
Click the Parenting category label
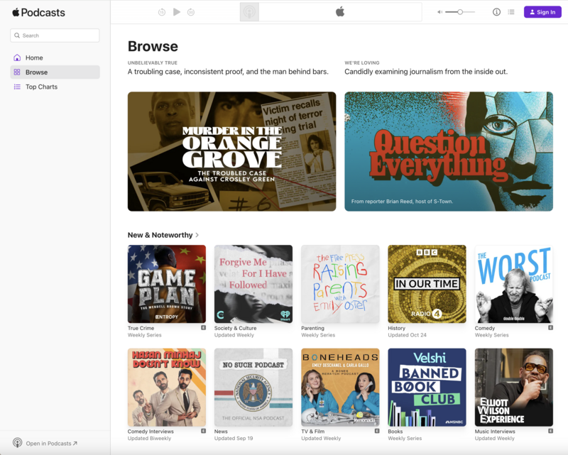312,328
